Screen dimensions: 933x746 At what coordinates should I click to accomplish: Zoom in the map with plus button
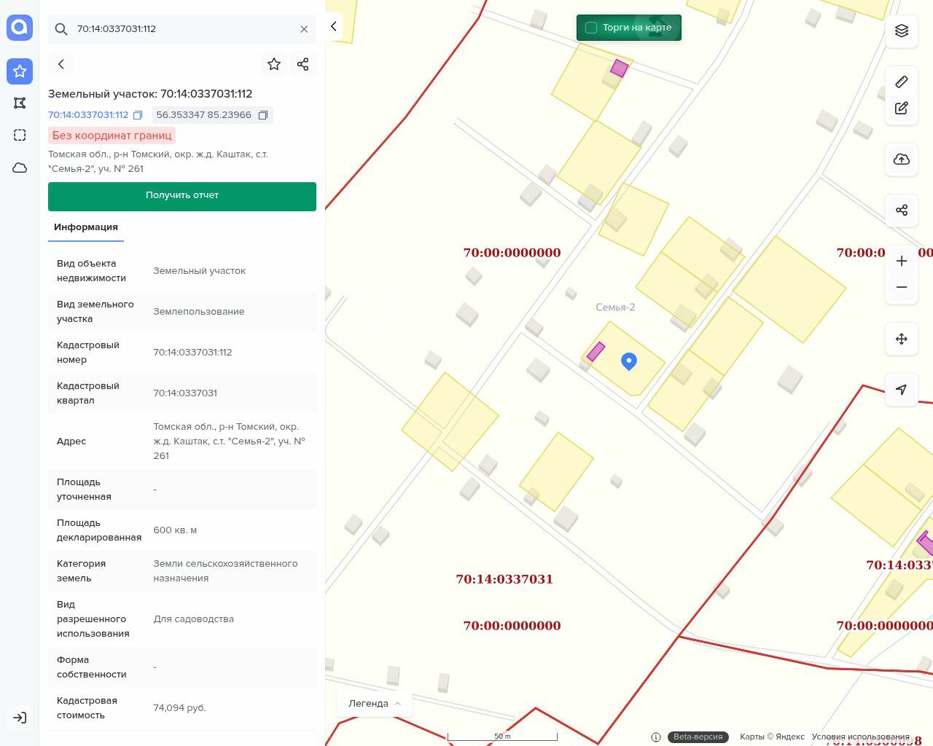[902, 262]
